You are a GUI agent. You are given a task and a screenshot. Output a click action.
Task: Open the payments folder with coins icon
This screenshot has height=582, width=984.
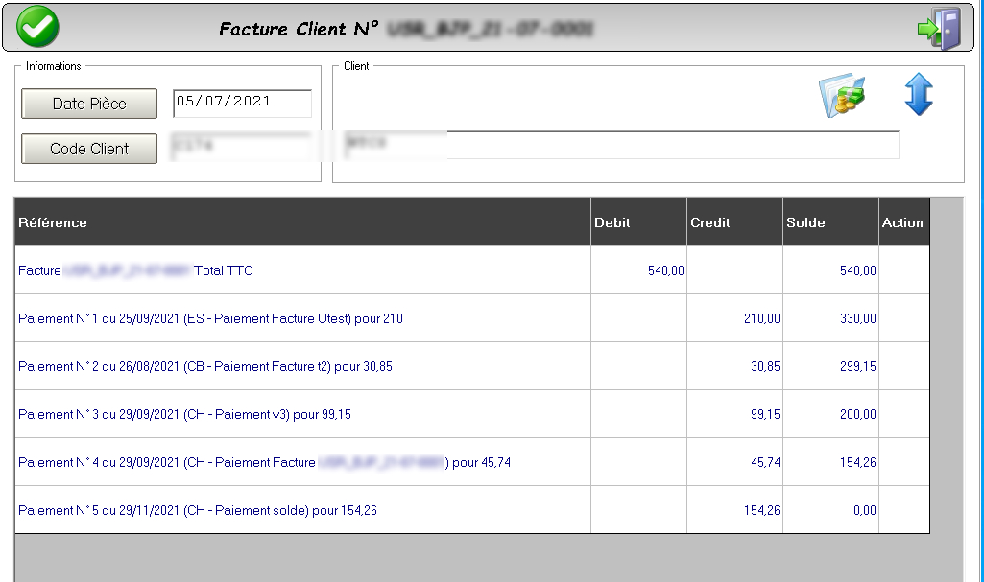[x=841, y=96]
